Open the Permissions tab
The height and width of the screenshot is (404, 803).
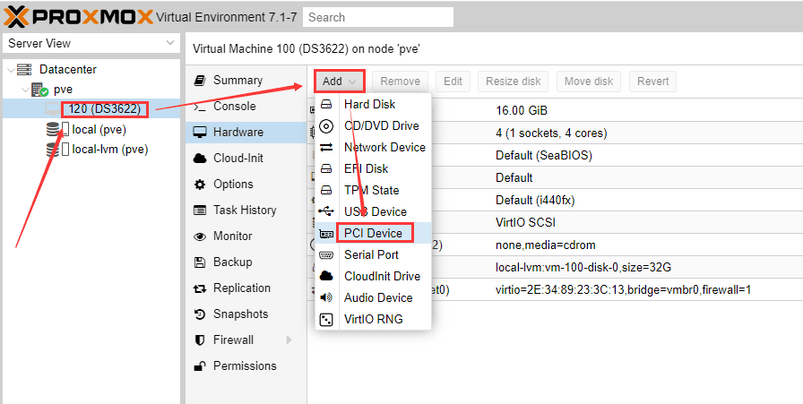246,366
